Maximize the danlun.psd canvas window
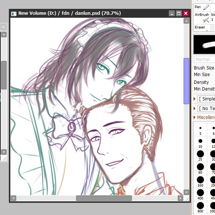This screenshot has width=215, height=215. 179,13
